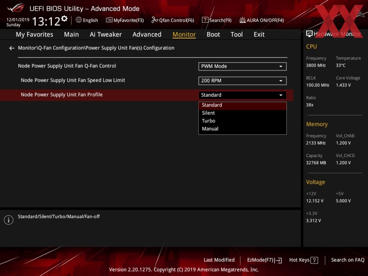Choose Turbo from the profile list
Viewport: 368px width, 276px height.
coord(242,121)
